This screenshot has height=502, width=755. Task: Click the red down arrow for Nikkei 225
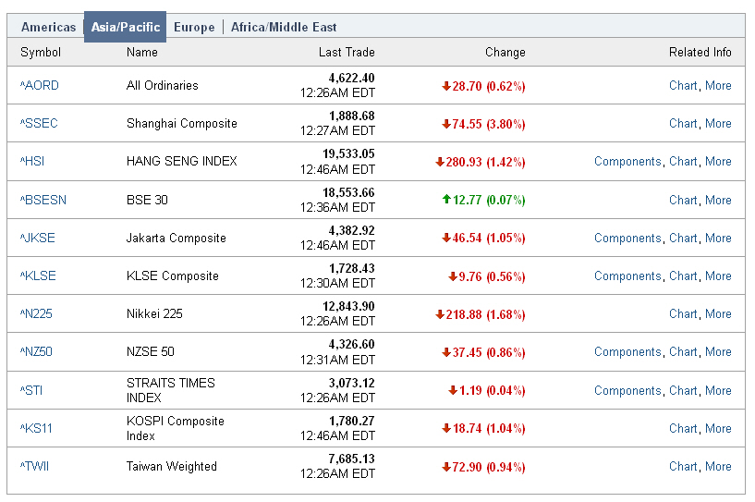[x=440, y=314]
